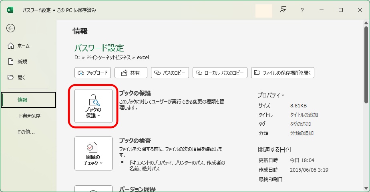Click the Excel logo icon in title bar
370x192 pixels.
[x=10, y=10]
